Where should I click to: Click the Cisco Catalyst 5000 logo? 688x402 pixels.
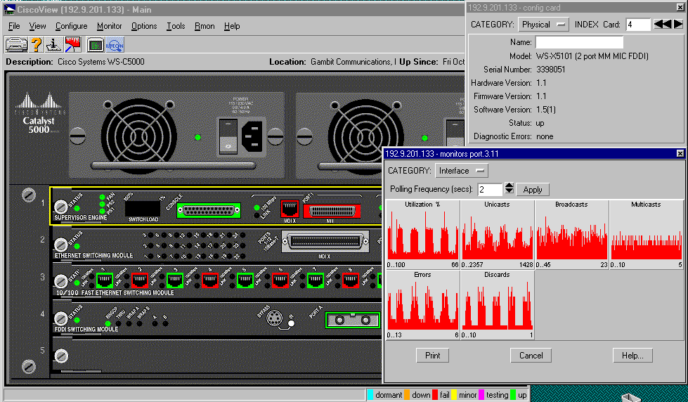39,112
